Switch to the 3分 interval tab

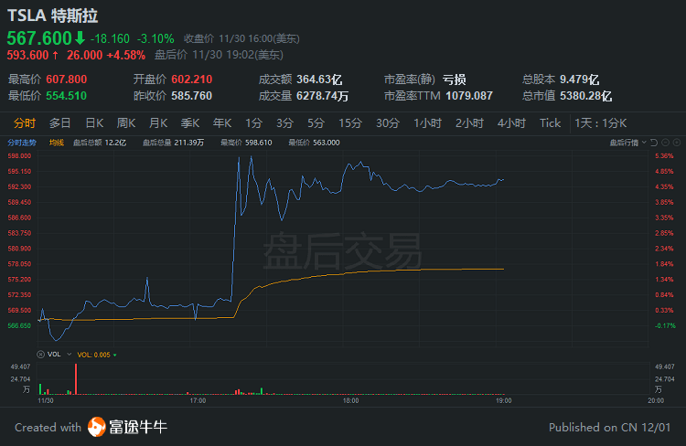coord(284,123)
